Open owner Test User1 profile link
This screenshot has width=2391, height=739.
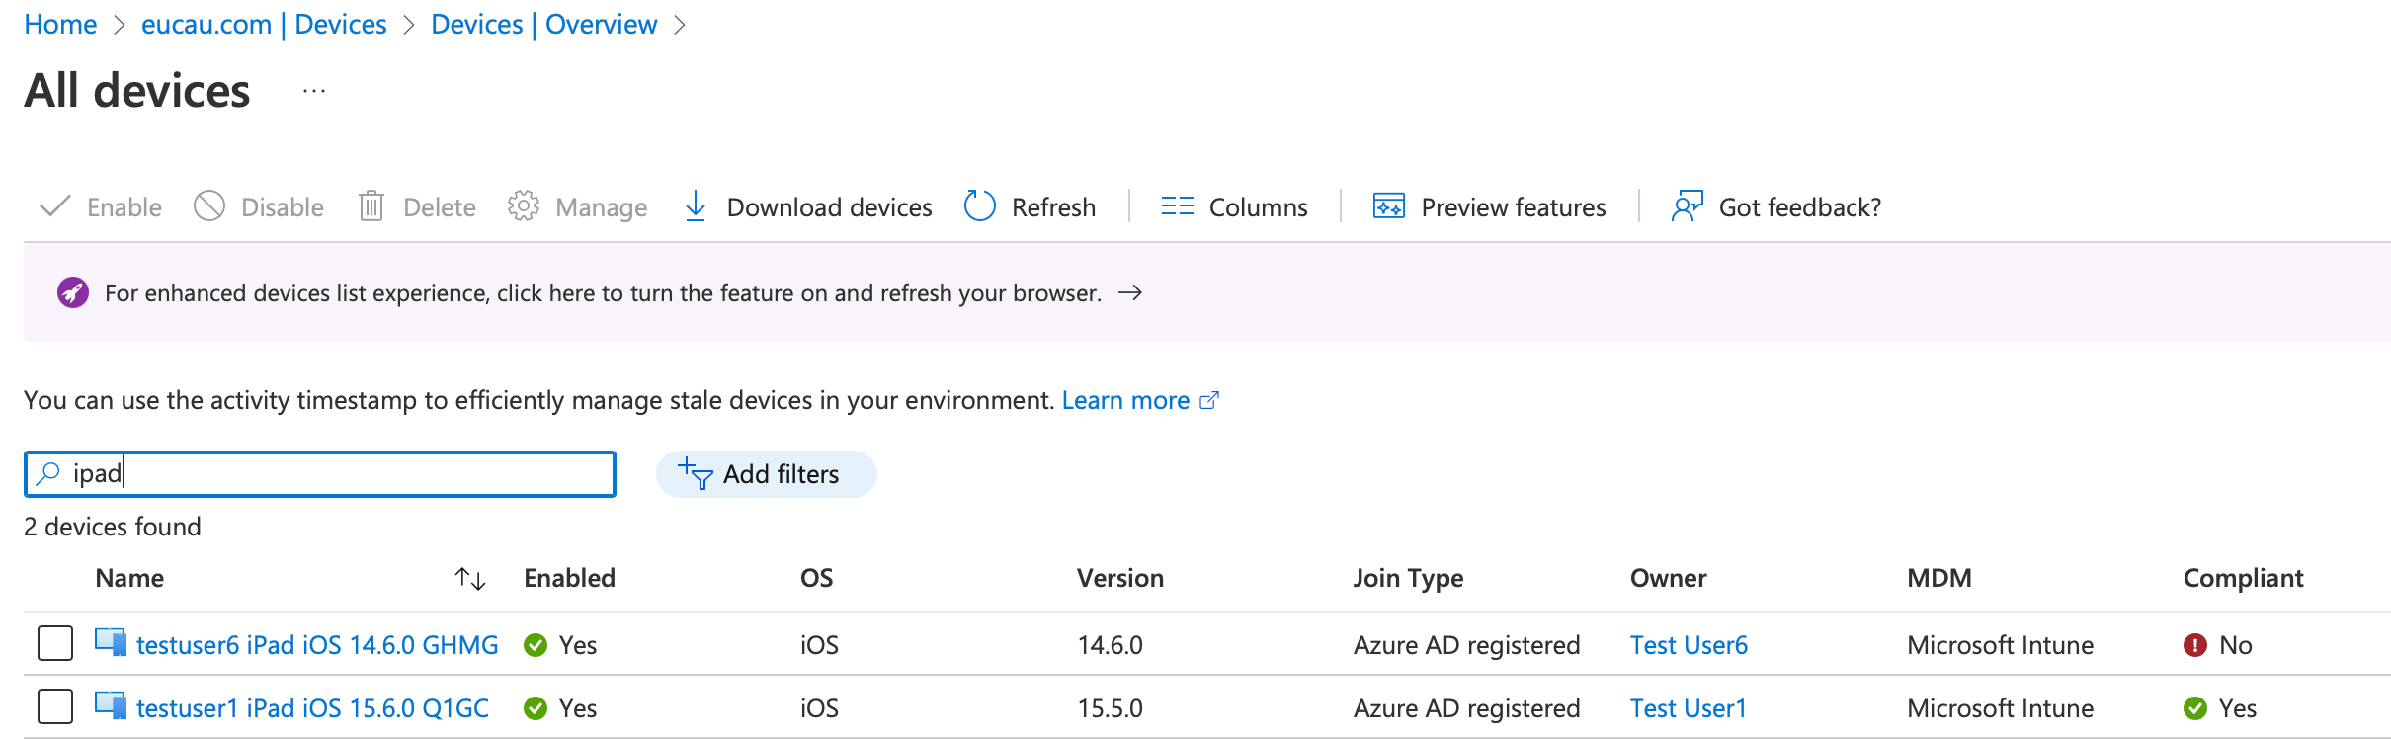(1688, 708)
